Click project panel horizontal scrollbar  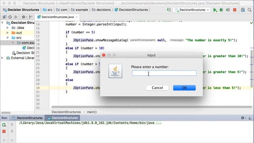tap(6, 113)
